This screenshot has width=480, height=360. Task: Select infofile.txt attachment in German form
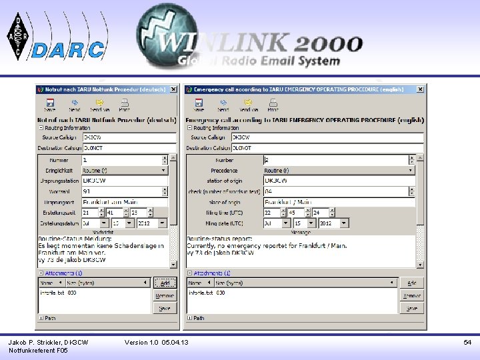[58, 293]
